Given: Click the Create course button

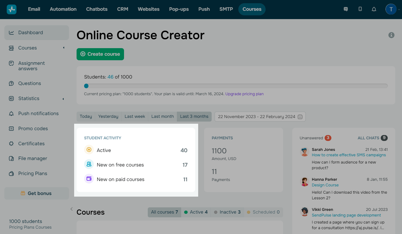Looking at the screenshot, I should pyautogui.click(x=100, y=54).
